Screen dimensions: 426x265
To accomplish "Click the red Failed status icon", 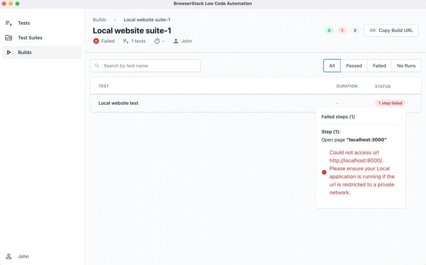I will 96,41.
